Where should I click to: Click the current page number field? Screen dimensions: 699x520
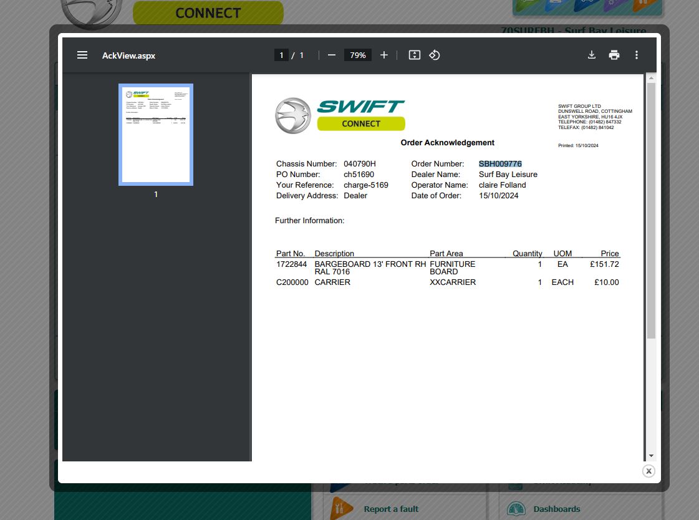coord(281,55)
